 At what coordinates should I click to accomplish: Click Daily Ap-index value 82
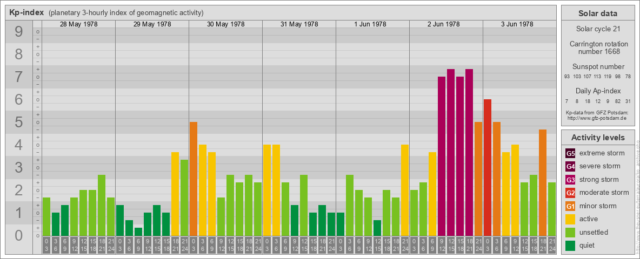pos(618,101)
